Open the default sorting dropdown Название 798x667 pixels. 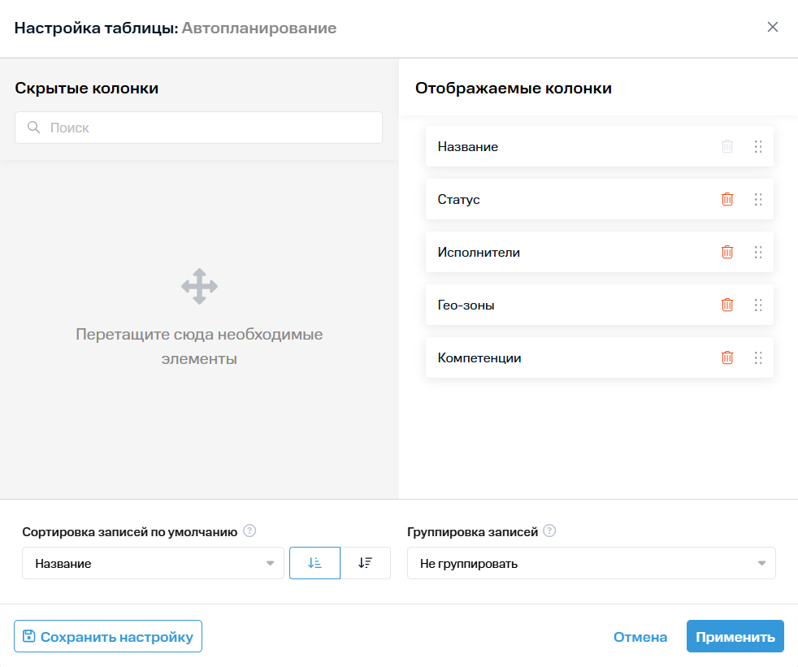pyautogui.click(x=153, y=563)
